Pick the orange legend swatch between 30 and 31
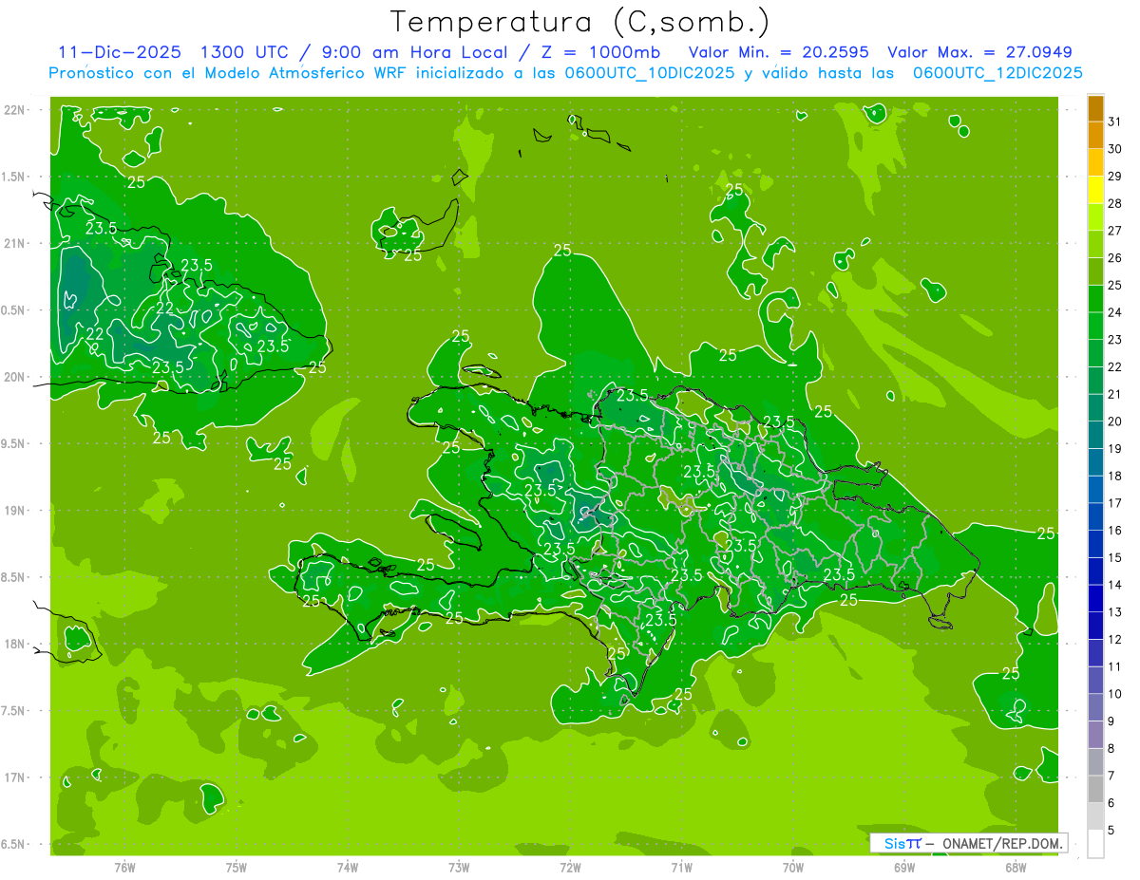1140x880 pixels. [x=1095, y=136]
